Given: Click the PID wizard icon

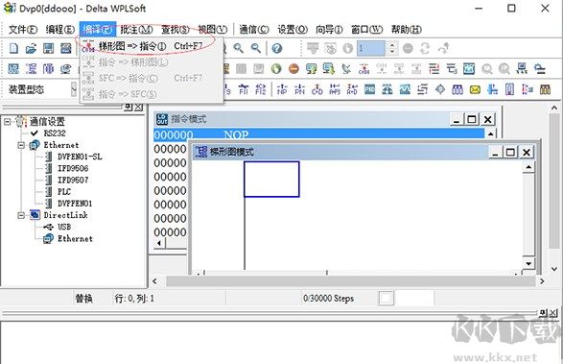Looking at the screenshot, I should tap(370, 89).
